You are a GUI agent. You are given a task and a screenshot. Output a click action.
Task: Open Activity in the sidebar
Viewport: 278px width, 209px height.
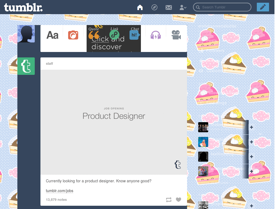213,61
